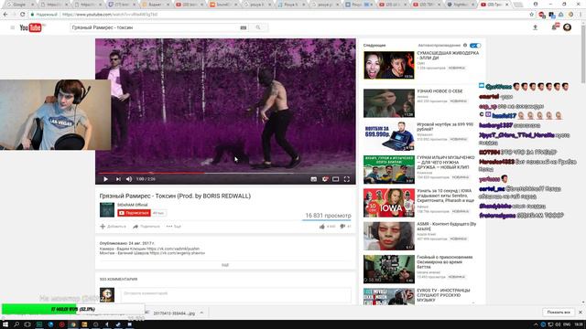Open the EVROS TV suggested video title
This screenshot has width=586, height=329.
point(443,295)
